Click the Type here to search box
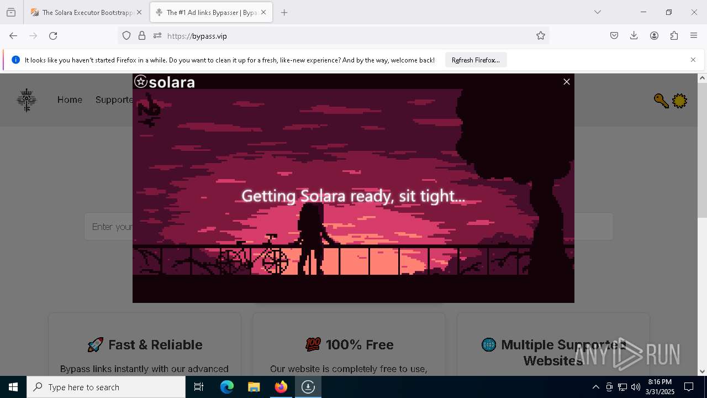 pos(106,387)
